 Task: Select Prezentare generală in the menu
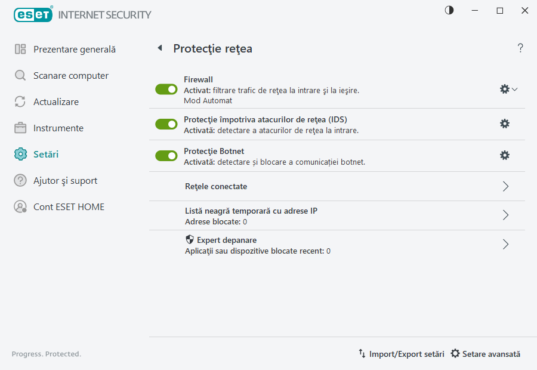tap(75, 49)
